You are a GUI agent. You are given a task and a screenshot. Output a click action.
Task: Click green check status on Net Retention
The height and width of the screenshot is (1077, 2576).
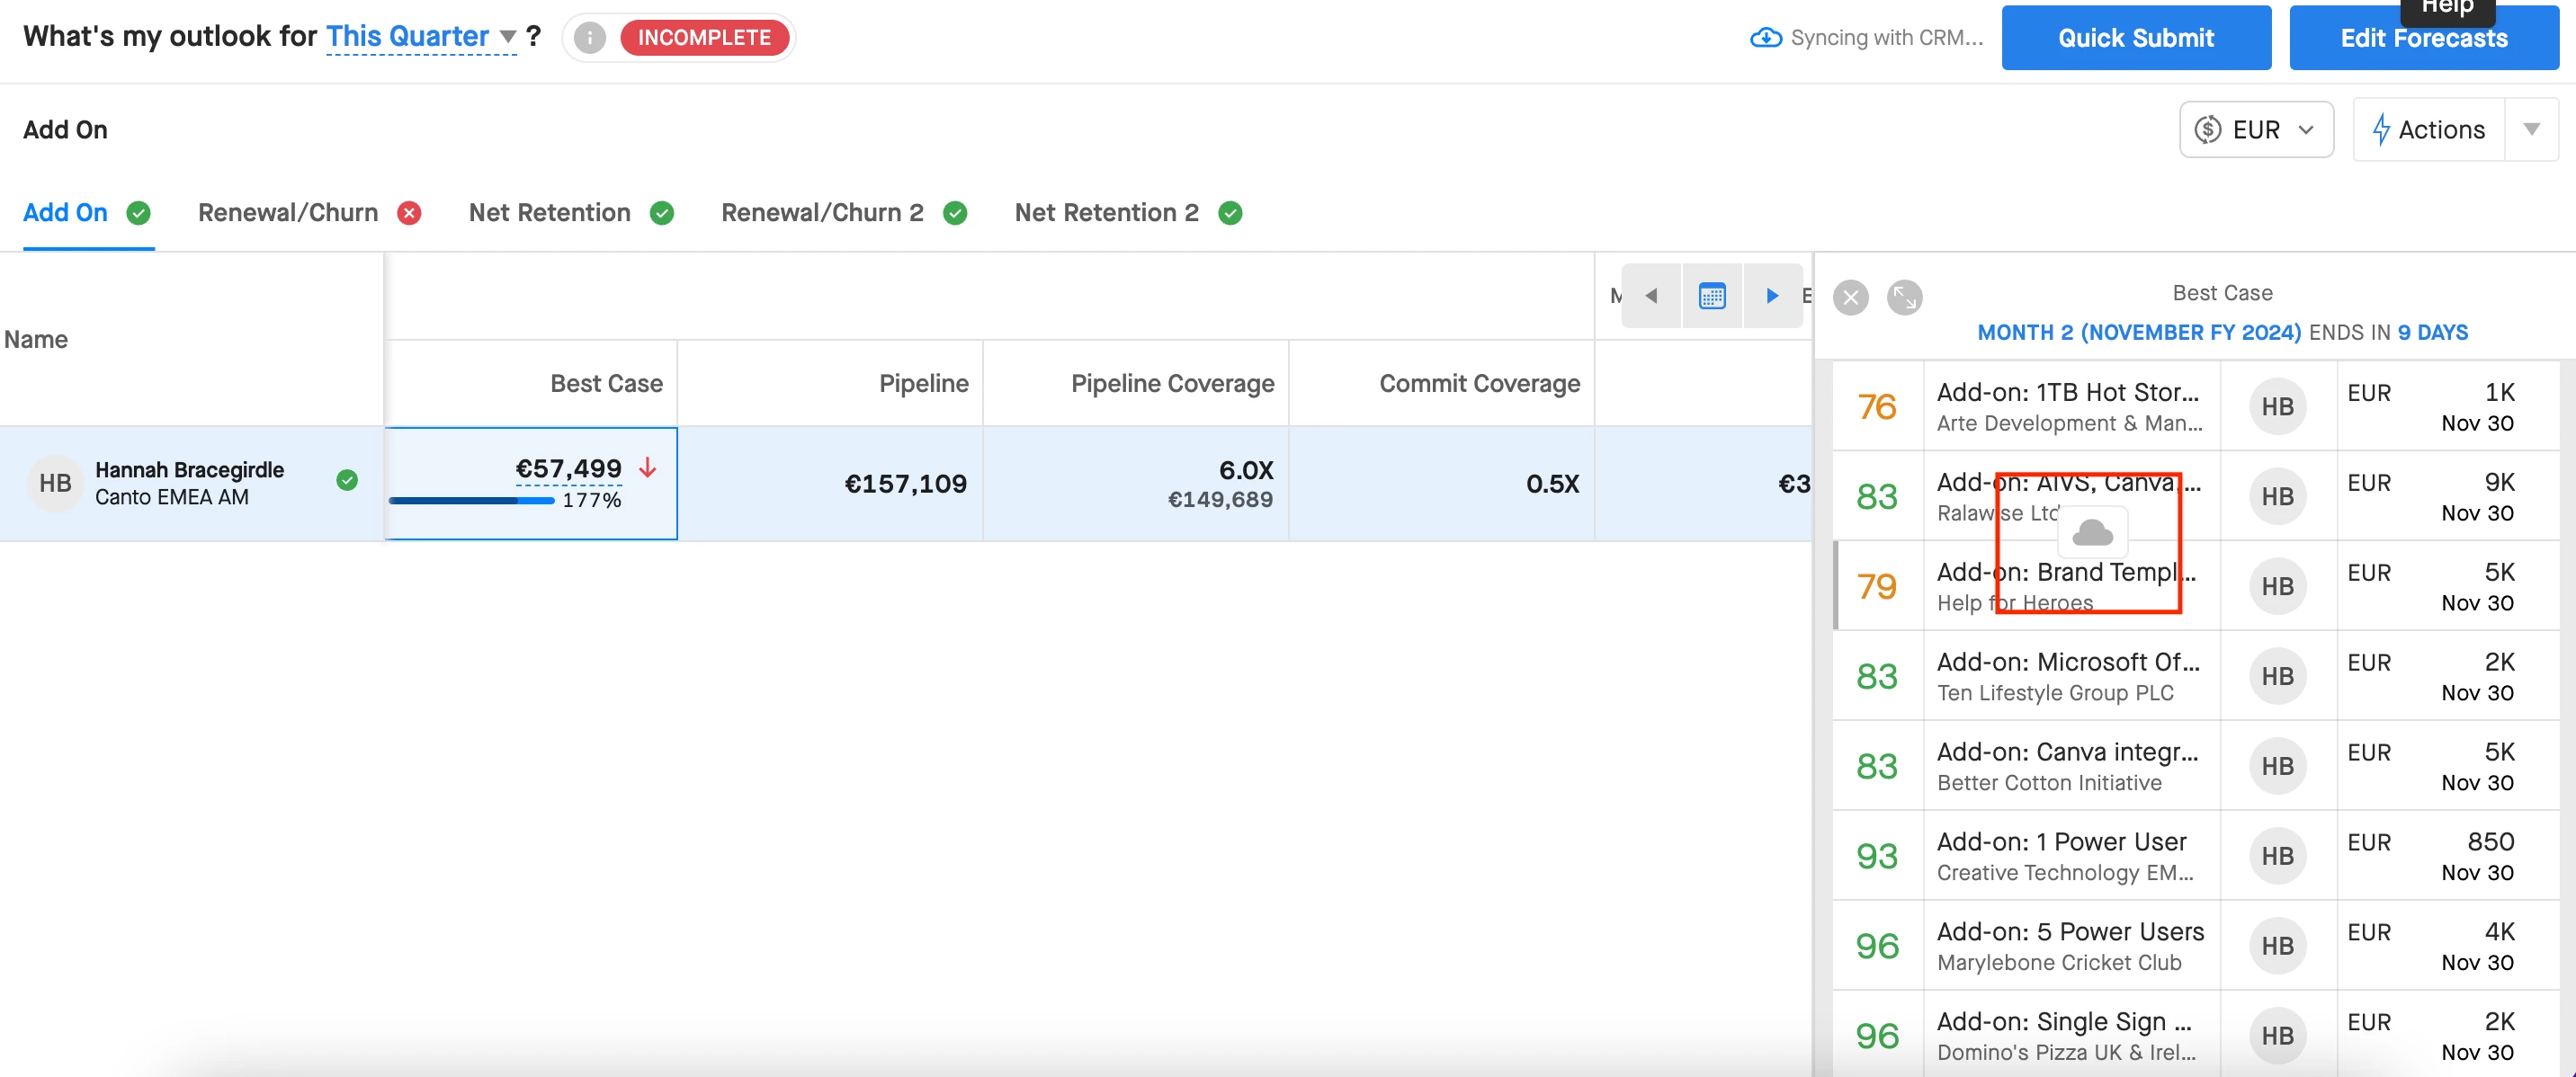(x=662, y=213)
